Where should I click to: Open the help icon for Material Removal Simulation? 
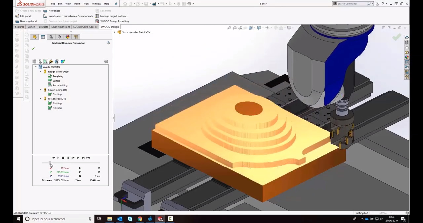(108, 43)
